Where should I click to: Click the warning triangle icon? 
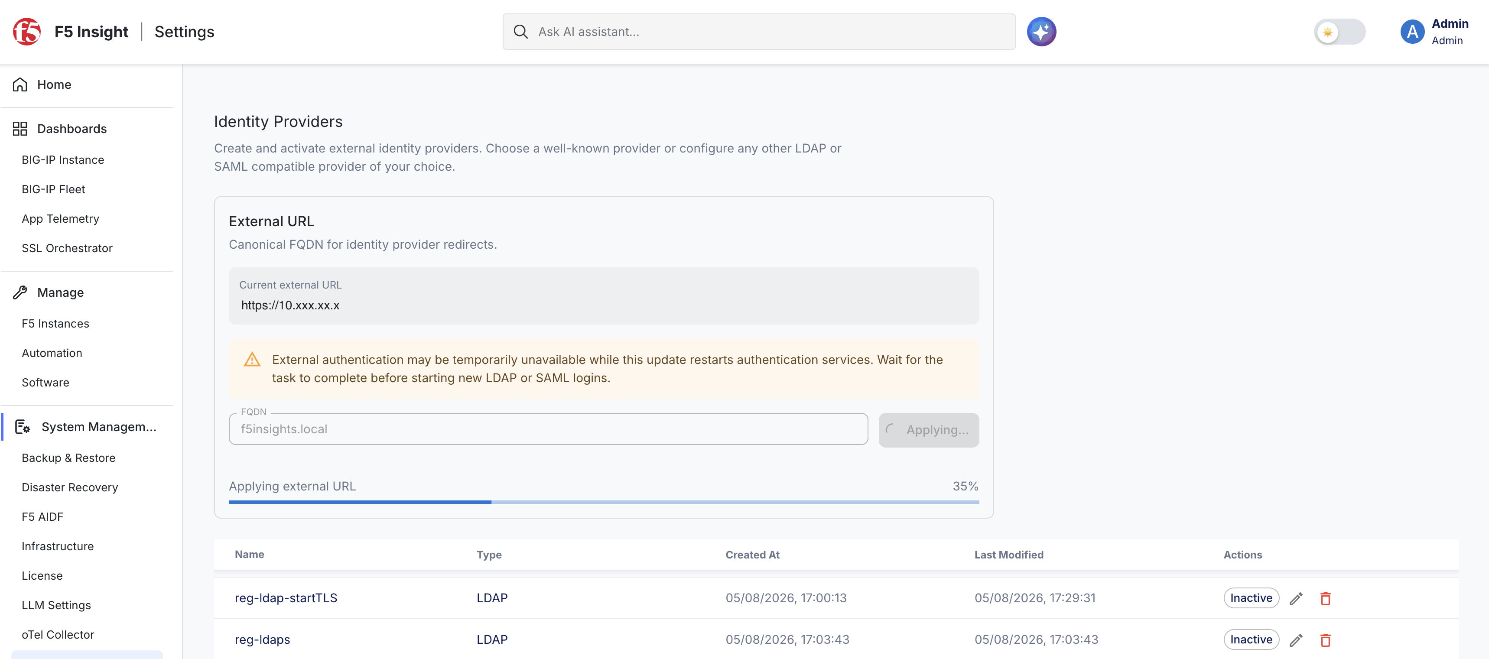click(252, 359)
